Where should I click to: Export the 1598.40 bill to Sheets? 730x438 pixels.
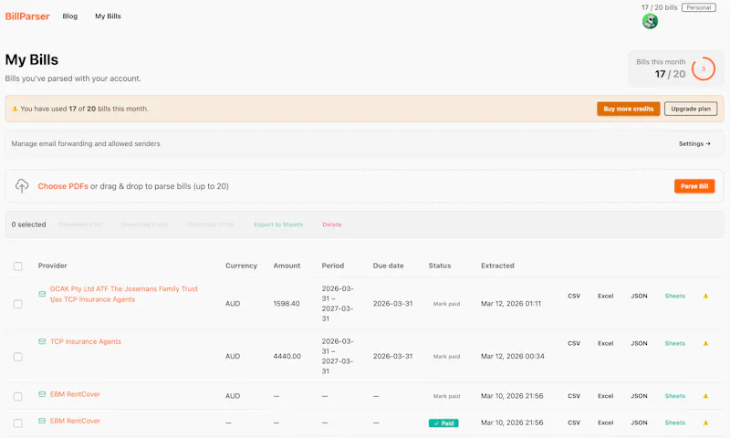tap(674, 296)
